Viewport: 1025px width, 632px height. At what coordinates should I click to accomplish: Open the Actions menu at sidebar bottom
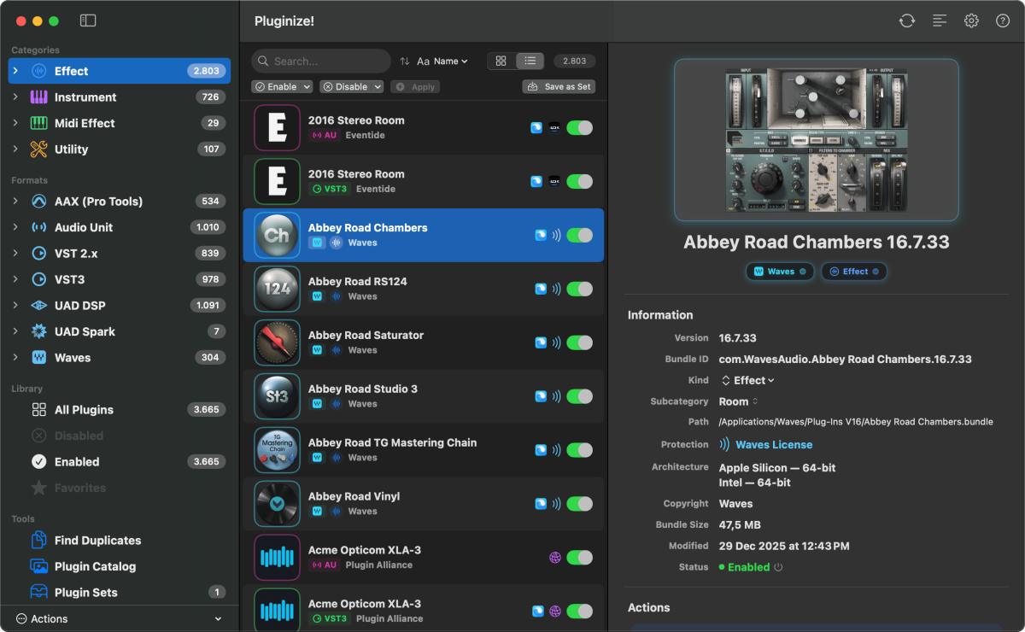119,618
